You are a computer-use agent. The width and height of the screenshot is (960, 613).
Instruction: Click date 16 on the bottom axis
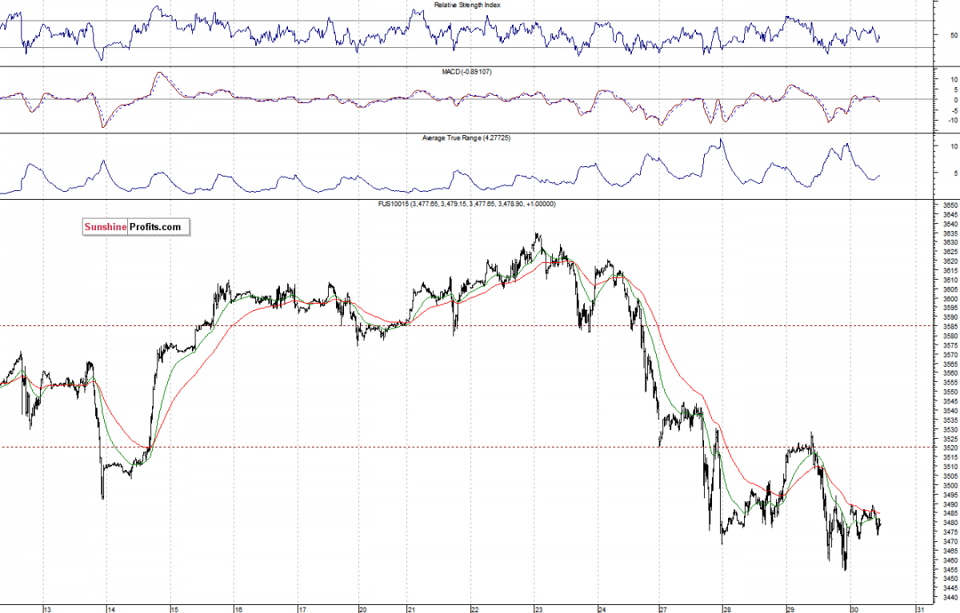point(238,609)
